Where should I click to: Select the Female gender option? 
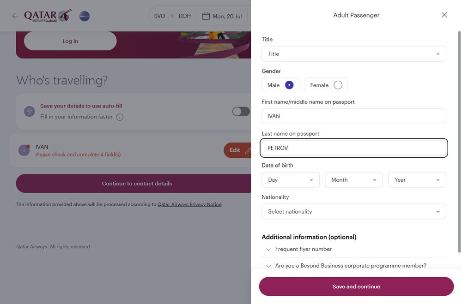326,85
